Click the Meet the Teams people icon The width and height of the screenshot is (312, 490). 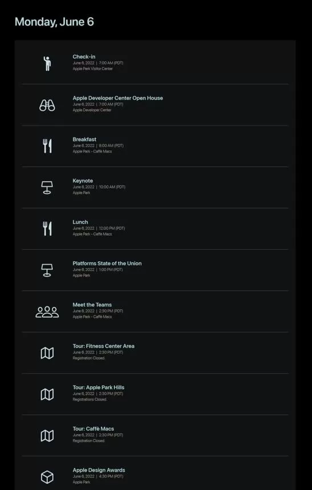pyautogui.click(x=47, y=312)
